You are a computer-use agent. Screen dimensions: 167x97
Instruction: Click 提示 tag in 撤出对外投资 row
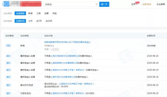8,85
